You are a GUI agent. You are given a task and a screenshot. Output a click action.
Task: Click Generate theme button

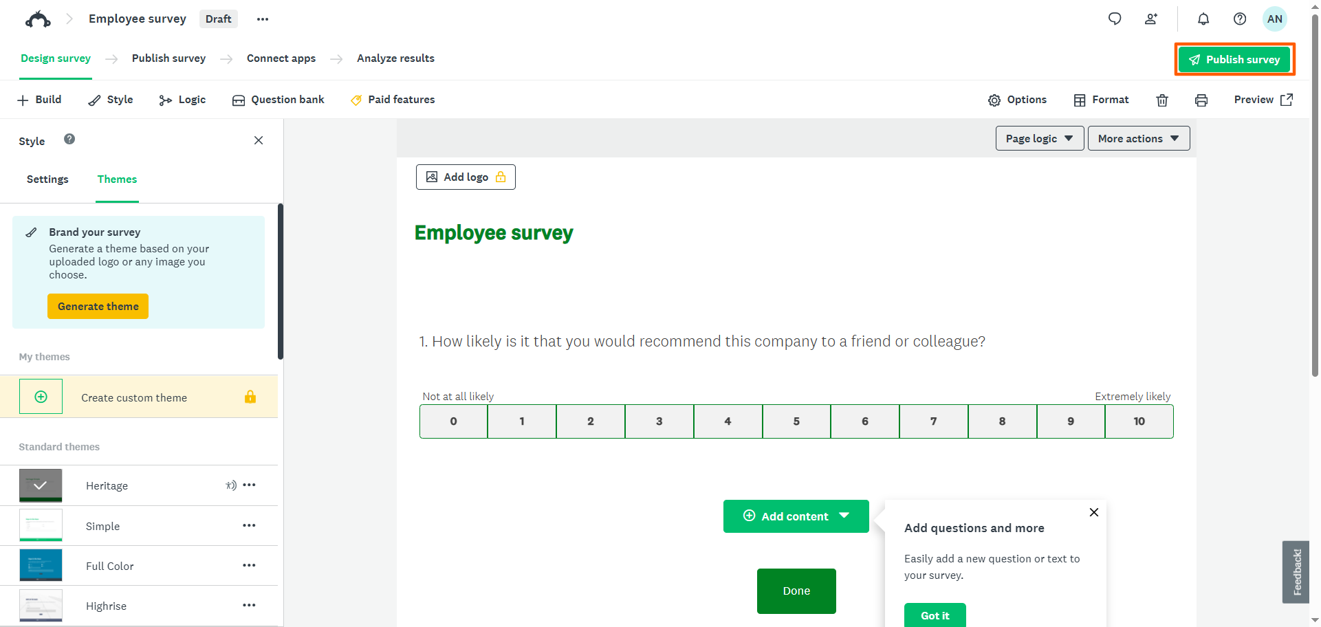tap(98, 307)
